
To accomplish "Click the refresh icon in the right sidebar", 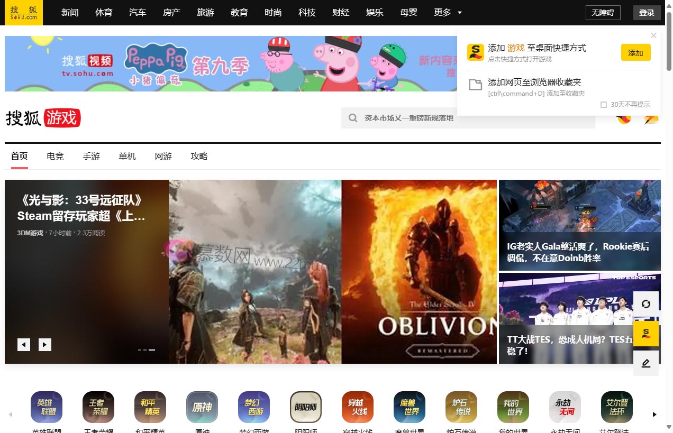I will pyautogui.click(x=645, y=305).
